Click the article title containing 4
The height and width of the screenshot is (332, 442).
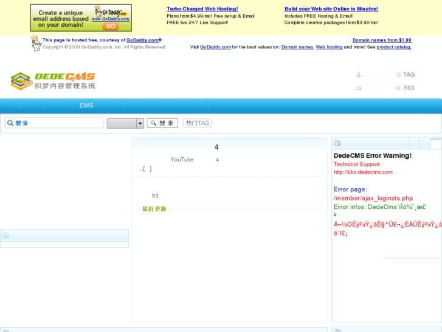(x=216, y=147)
